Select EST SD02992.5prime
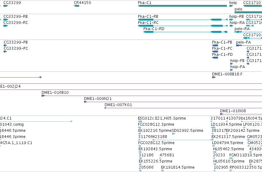Viewport: 262px width, 172px height. pyautogui.click(x=174, y=134)
